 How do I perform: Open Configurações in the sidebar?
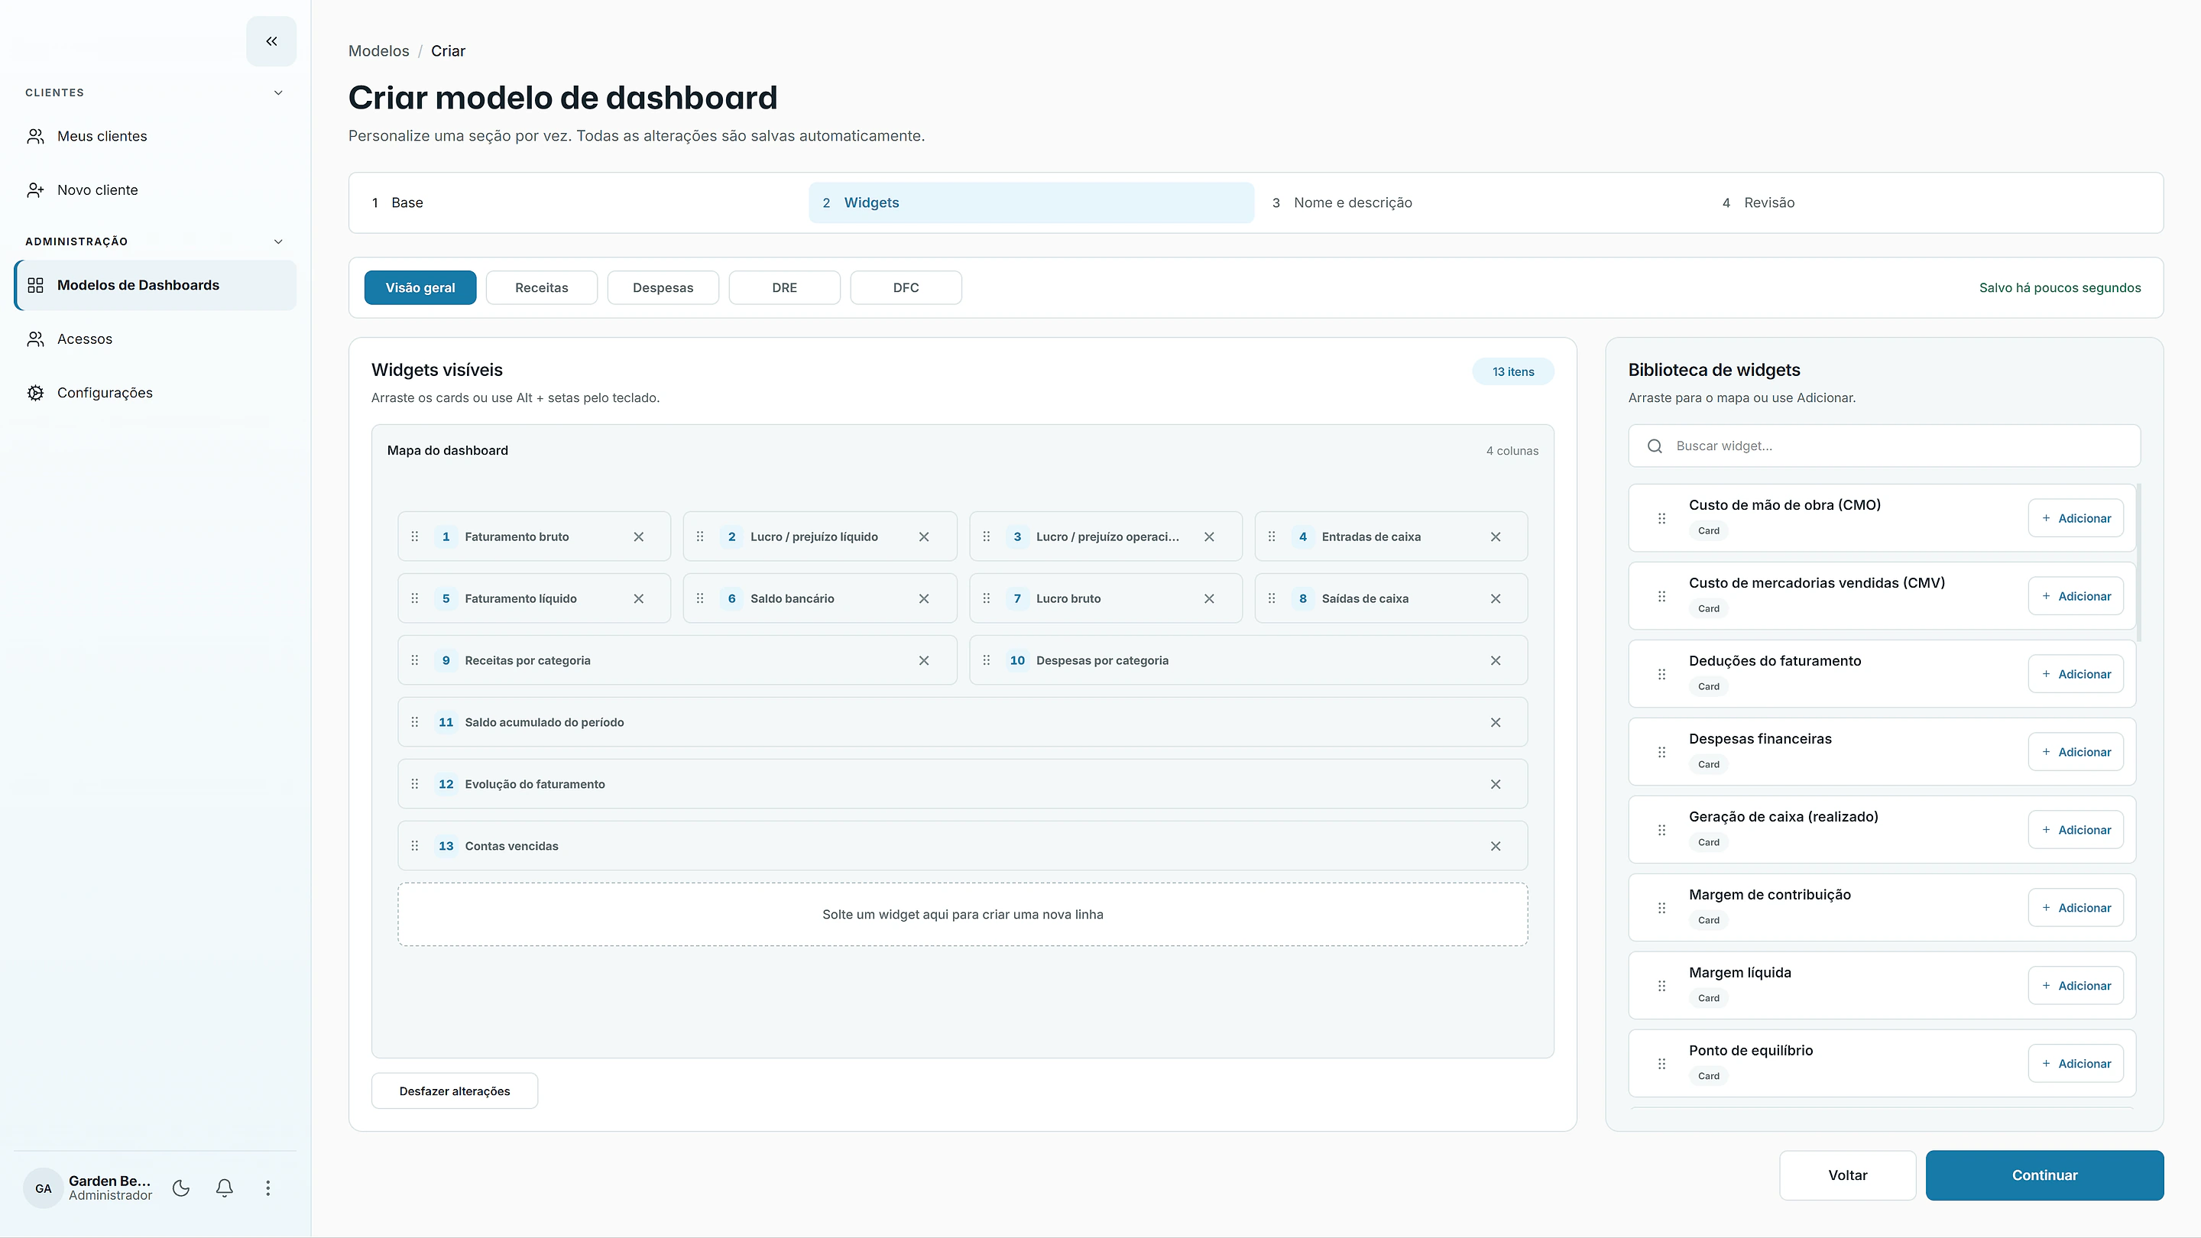154,393
